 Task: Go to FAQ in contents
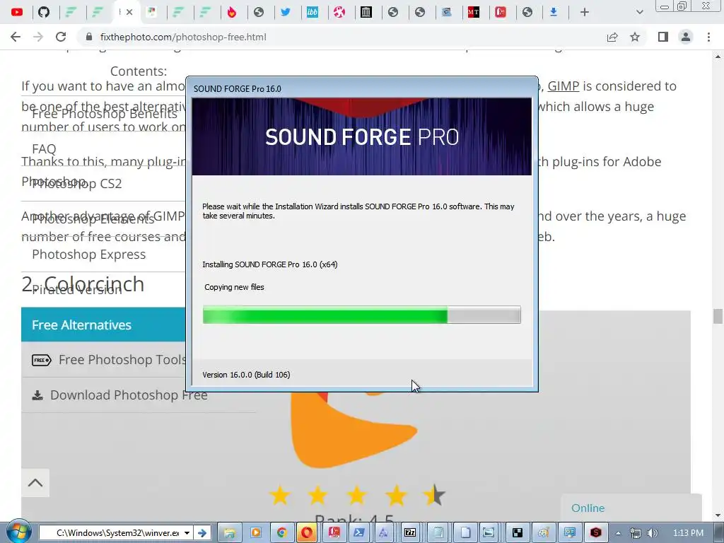pyautogui.click(x=44, y=148)
